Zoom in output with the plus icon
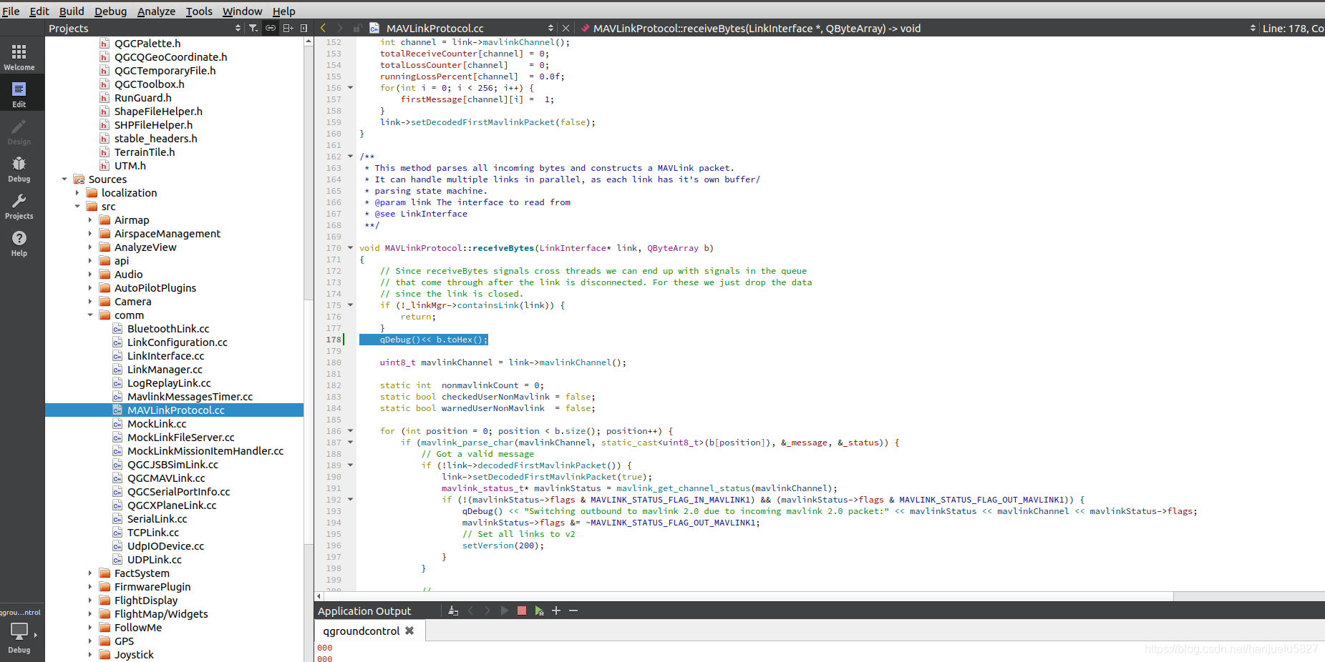 (556, 611)
